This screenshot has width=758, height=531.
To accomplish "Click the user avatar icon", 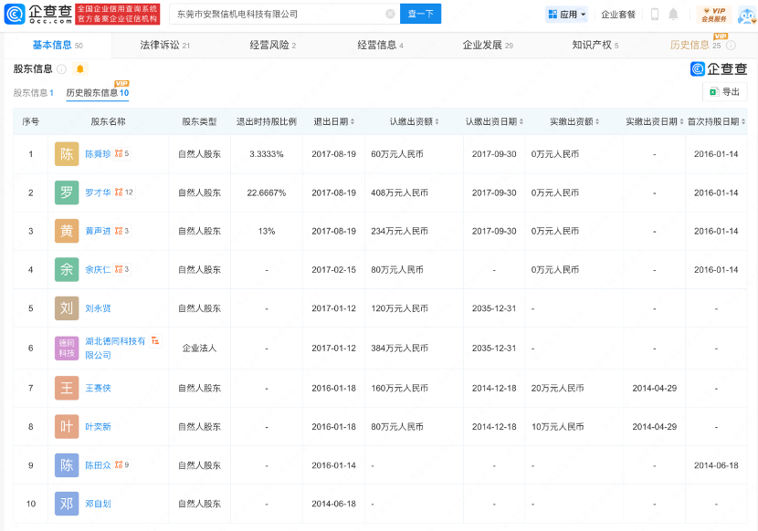I will [747, 15].
